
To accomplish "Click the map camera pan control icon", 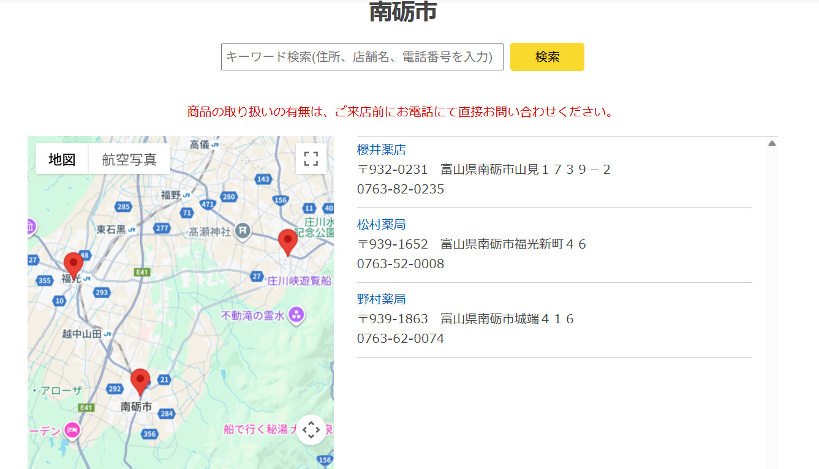I will tap(311, 430).
